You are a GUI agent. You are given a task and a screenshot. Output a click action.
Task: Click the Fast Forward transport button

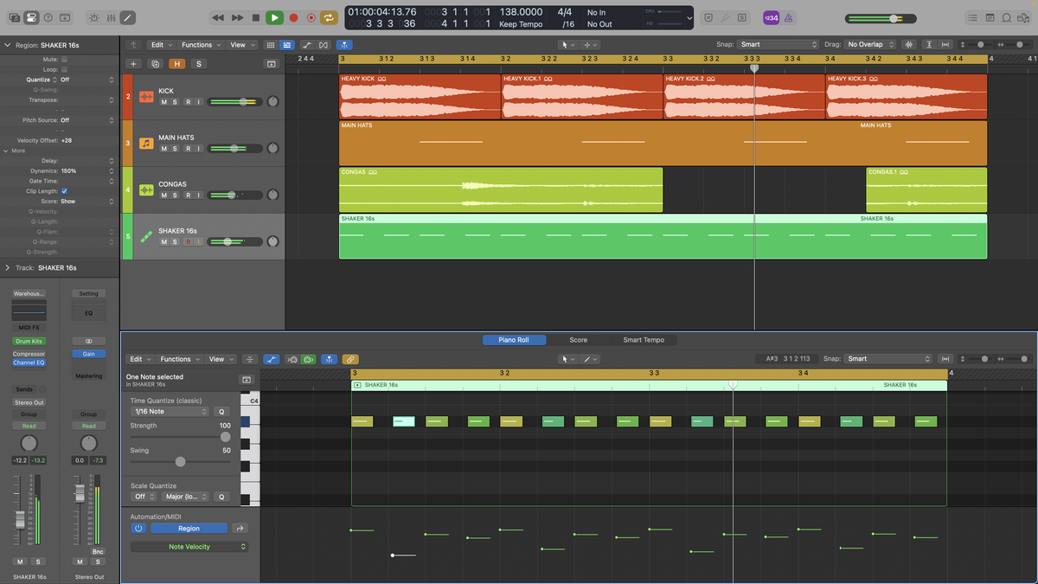pos(237,17)
